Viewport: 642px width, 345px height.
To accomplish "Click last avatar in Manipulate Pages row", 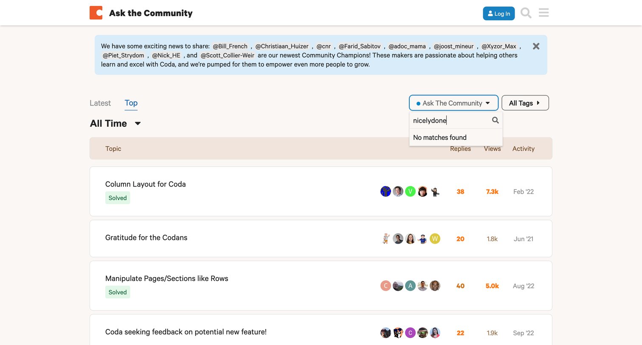I will point(435,286).
